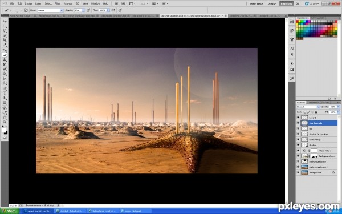Open the Filter menu
Screen dimensions: 342x214
coord(57,3)
